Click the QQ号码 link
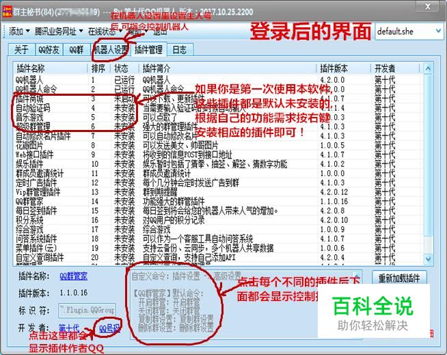 pos(110,329)
